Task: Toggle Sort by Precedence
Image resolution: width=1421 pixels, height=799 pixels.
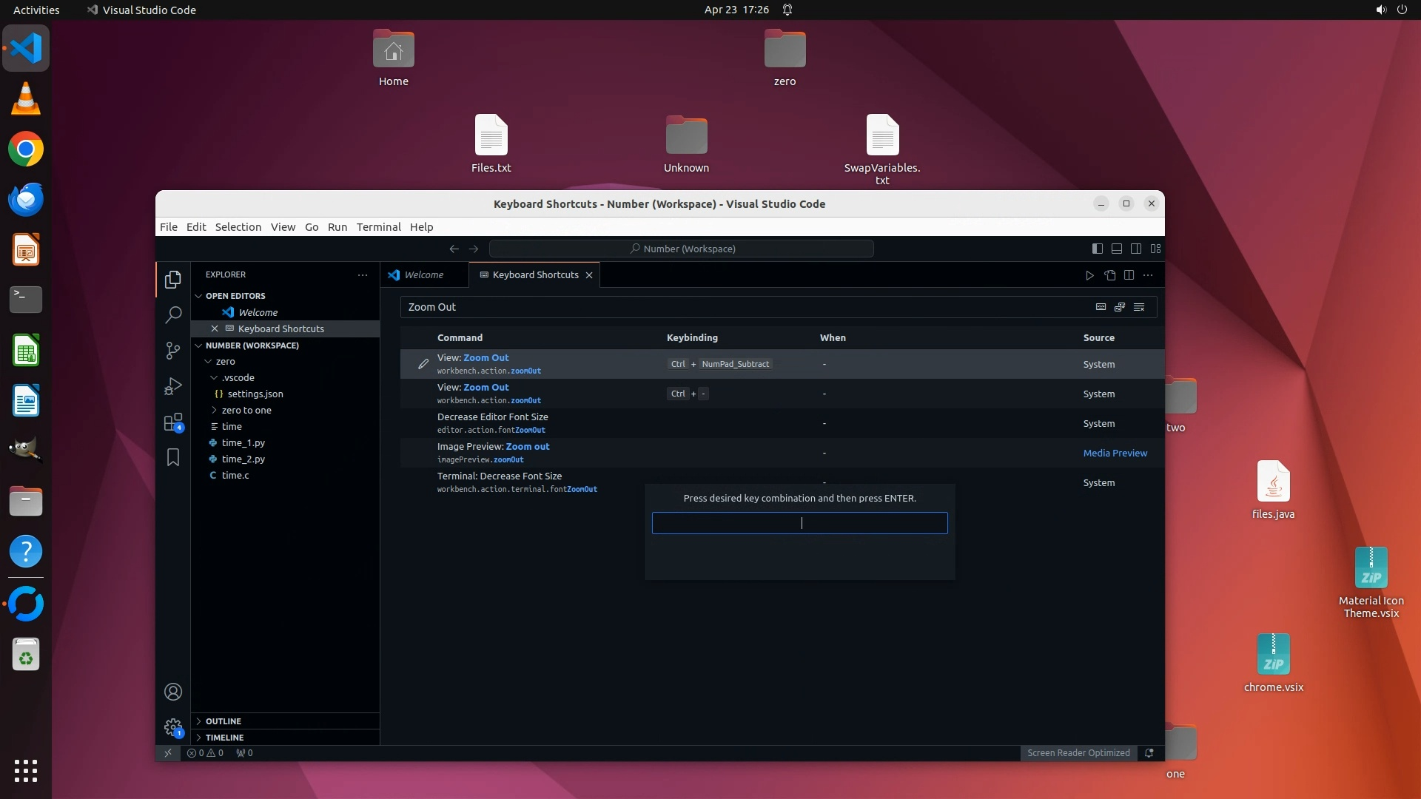Action: 1120,307
